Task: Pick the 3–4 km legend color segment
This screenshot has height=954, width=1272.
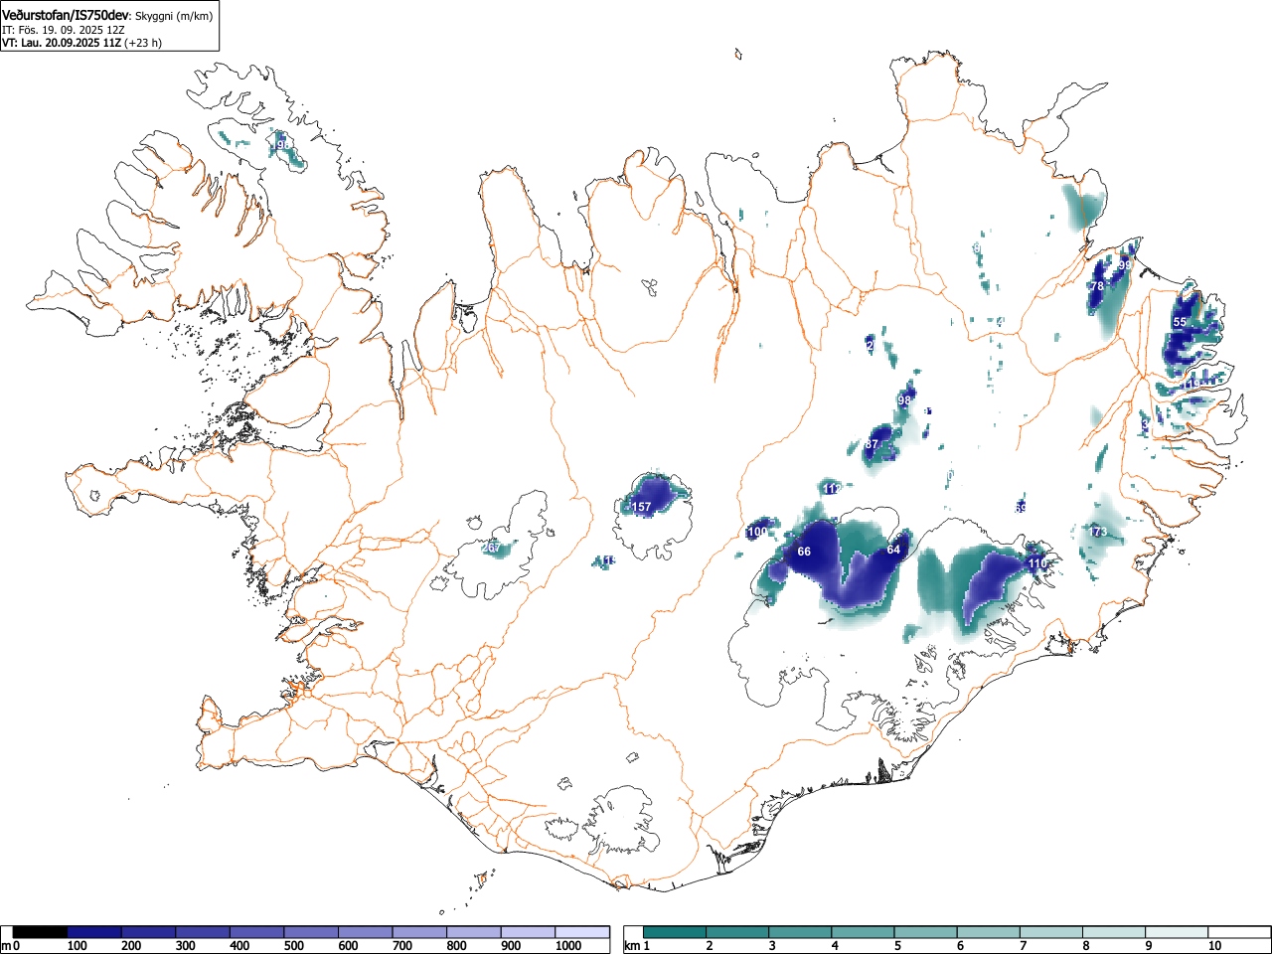Action: [801, 932]
